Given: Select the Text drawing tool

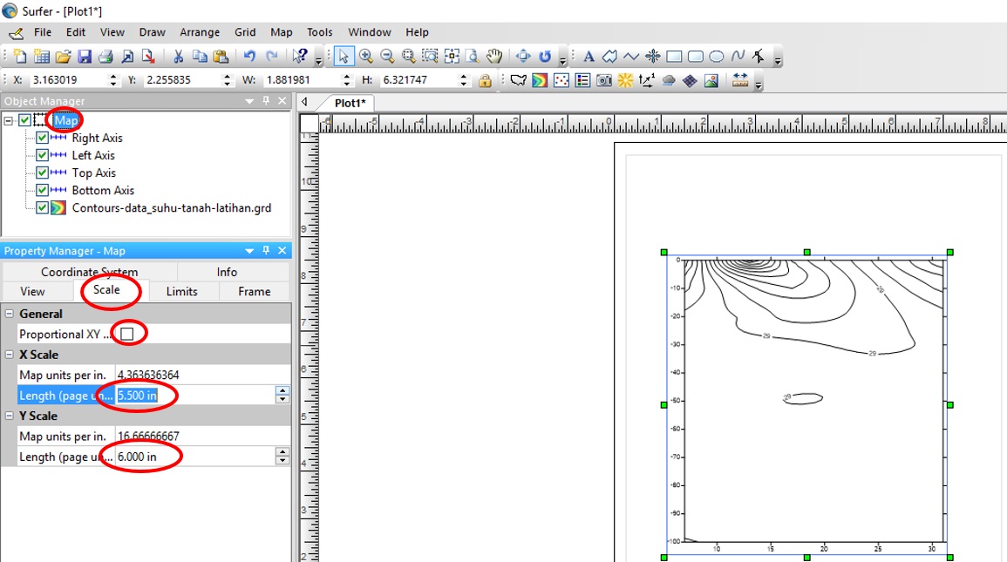Looking at the screenshot, I should pos(589,57).
